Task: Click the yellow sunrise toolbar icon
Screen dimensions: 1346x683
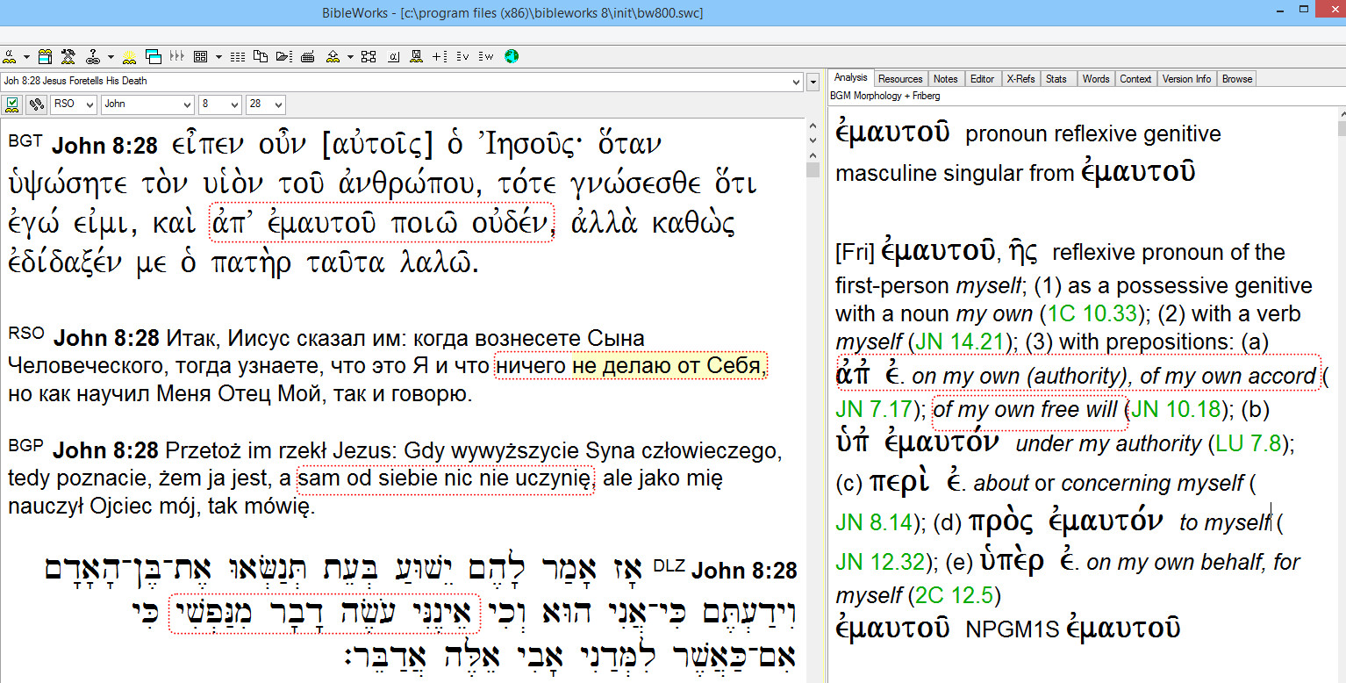Action: click(x=130, y=57)
